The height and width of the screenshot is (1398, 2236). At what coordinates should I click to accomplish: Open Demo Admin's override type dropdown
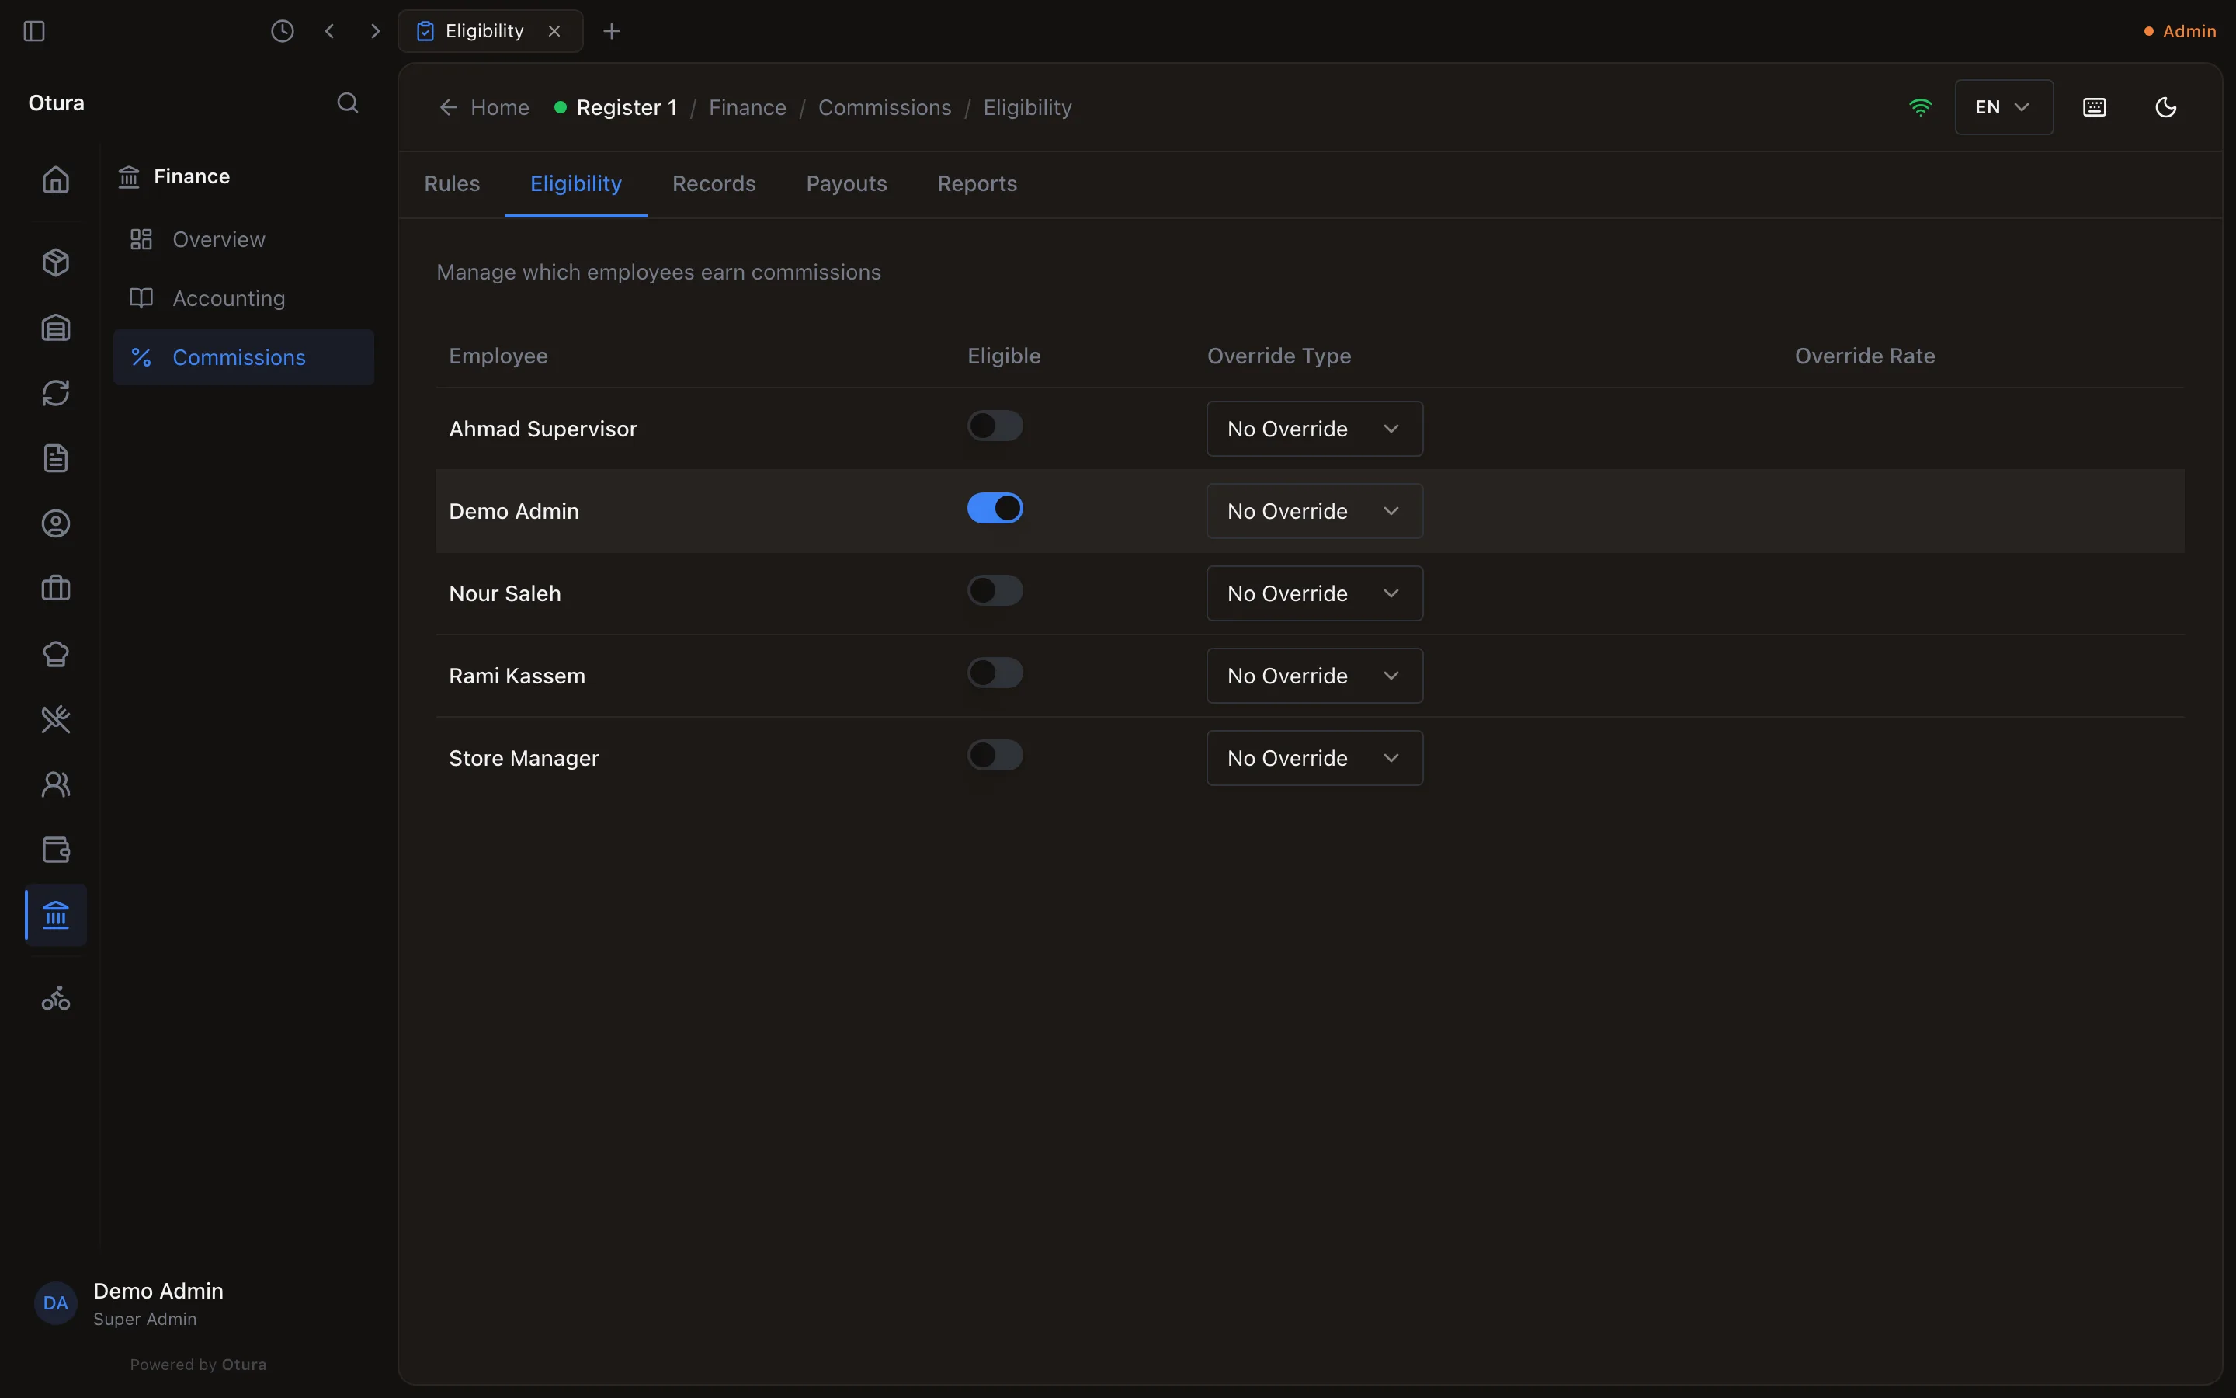click(1314, 511)
